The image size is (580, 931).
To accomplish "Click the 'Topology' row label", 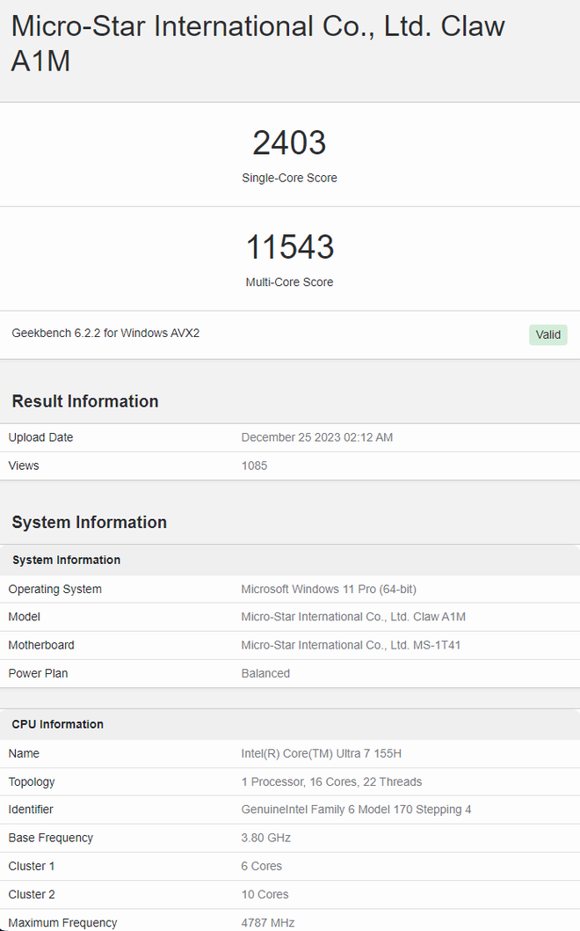I will tap(32, 782).
